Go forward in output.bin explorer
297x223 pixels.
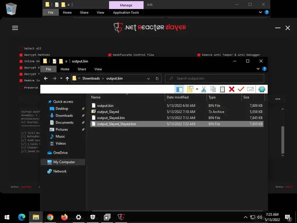(x=55, y=78)
